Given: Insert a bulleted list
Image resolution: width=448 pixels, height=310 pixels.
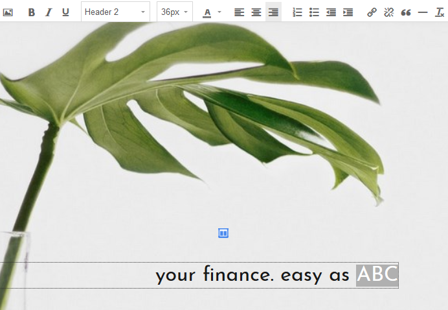Looking at the screenshot, I should click(314, 12).
